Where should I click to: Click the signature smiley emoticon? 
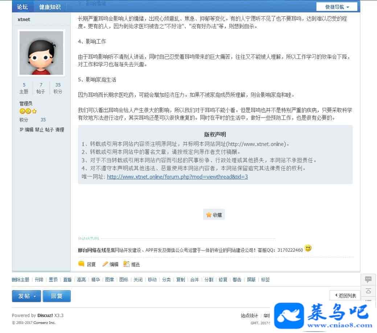308,248
